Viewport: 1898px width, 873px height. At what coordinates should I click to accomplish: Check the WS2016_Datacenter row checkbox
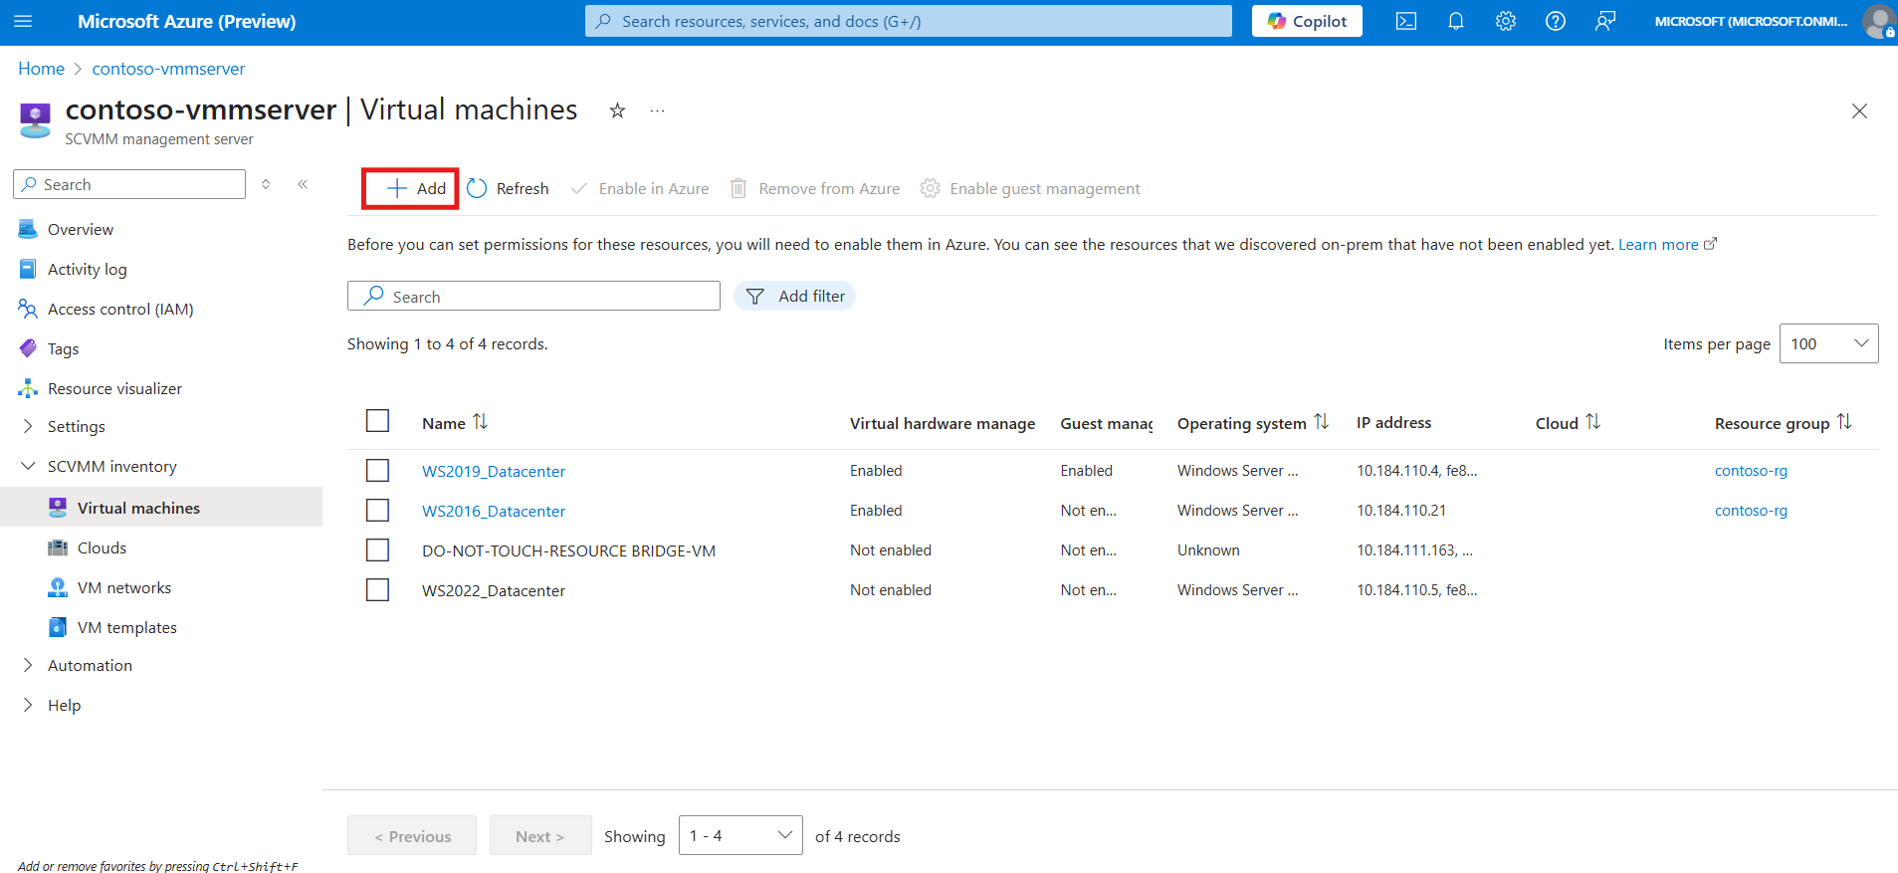tap(377, 510)
